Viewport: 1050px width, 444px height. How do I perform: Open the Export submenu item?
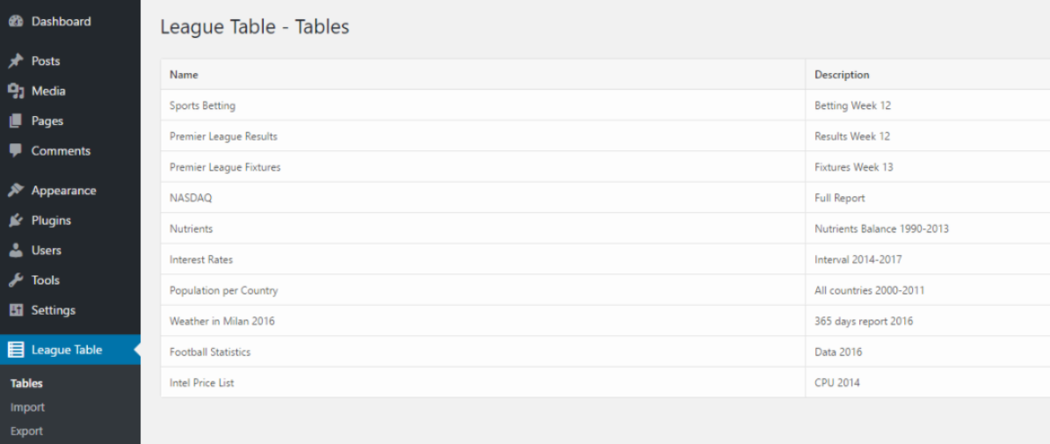click(x=26, y=431)
